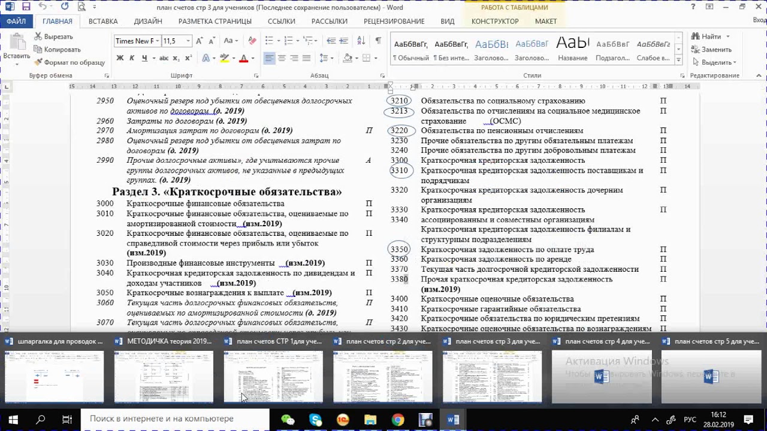This screenshot has width=767, height=431.
Task: Open the РАЗМЕТКА СТРАНИЦЫ tab
Action: pyautogui.click(x=215, y=21)
